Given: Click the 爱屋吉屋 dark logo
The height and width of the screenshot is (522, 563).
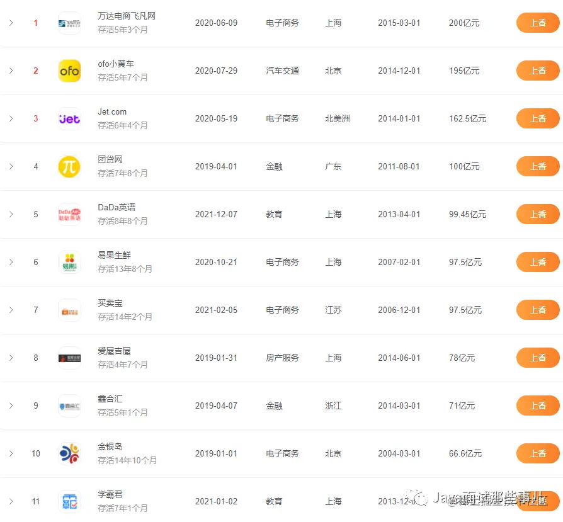Looking at the screenshot, I should tap(69, 358).
